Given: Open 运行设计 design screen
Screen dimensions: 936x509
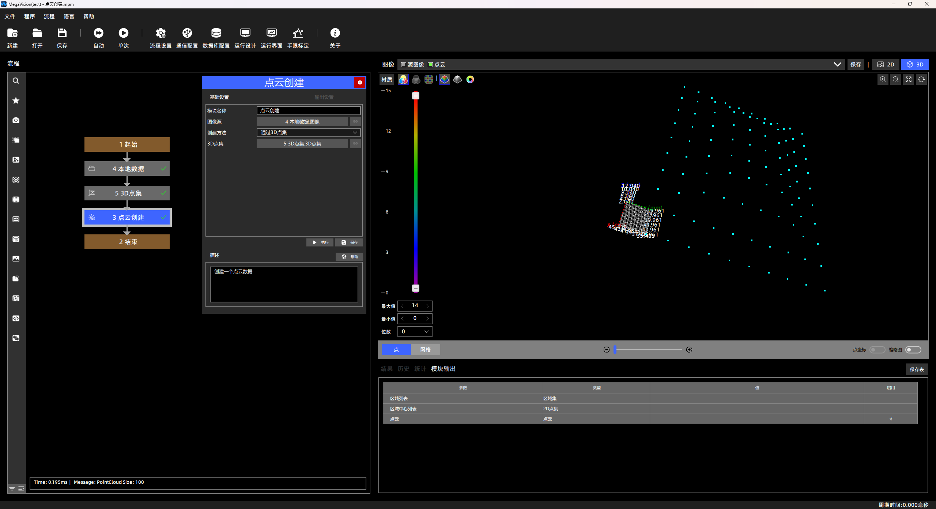Looking at the screenshot, I should (x=245, y=38).
